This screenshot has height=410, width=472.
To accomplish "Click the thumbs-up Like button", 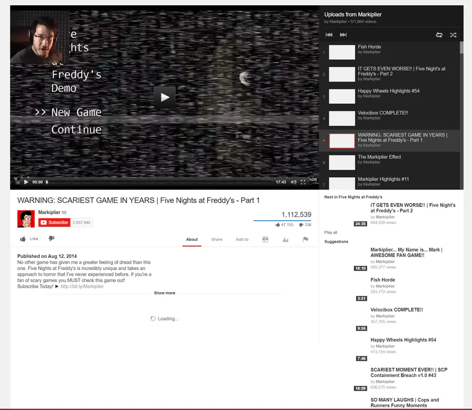I will click(x=29, y=239).
